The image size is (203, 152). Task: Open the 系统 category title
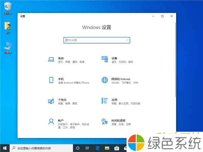click(61, 58)
